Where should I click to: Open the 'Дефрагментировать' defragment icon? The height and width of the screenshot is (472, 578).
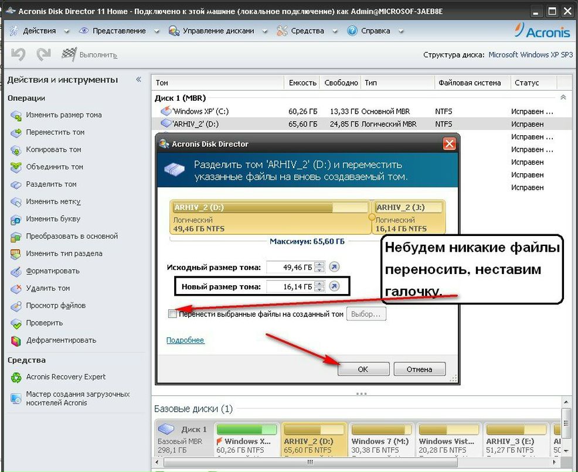16,341
